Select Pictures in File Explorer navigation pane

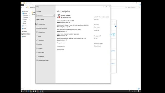[x=25, y=19]
